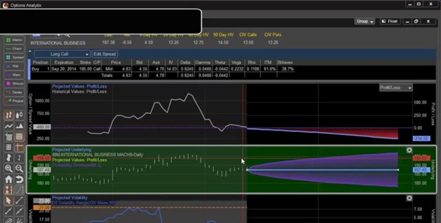Reset chart to home view

(x=9, y=179)
